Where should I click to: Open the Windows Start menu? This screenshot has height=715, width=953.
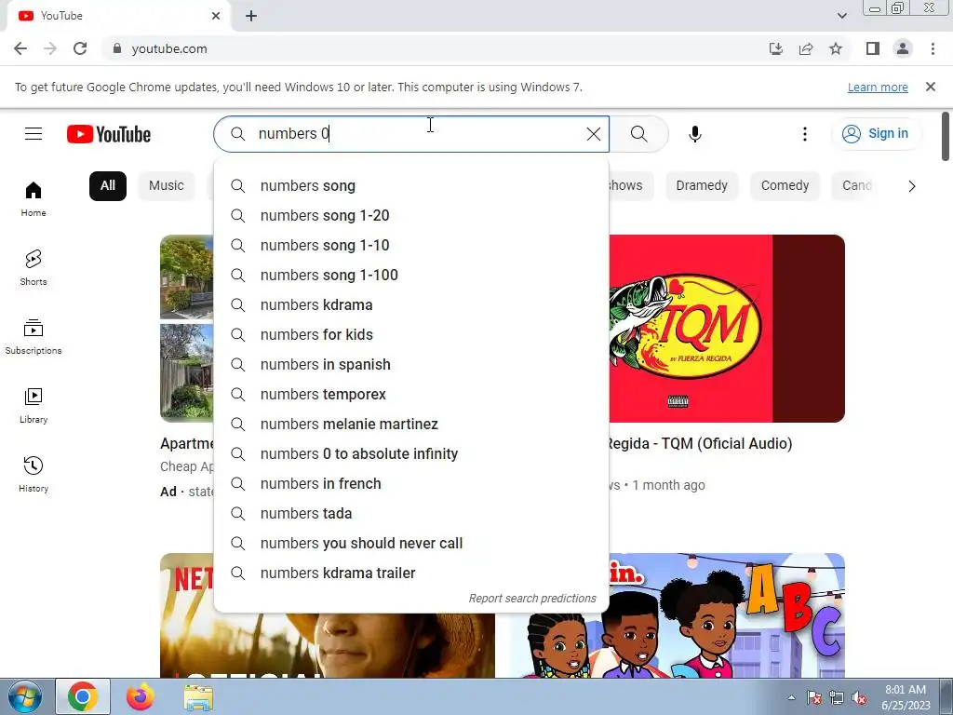tap(24, 696)
